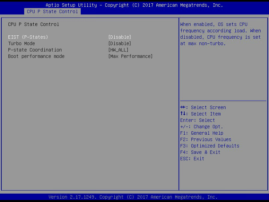269x202 pixels.
Task: Click the +/-: Change Opt. hint
Action: (201, 127)
